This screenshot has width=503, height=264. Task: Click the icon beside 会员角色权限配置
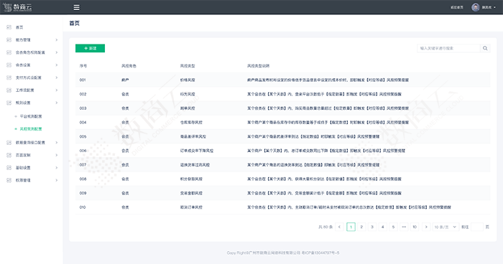tap(9, 52)
